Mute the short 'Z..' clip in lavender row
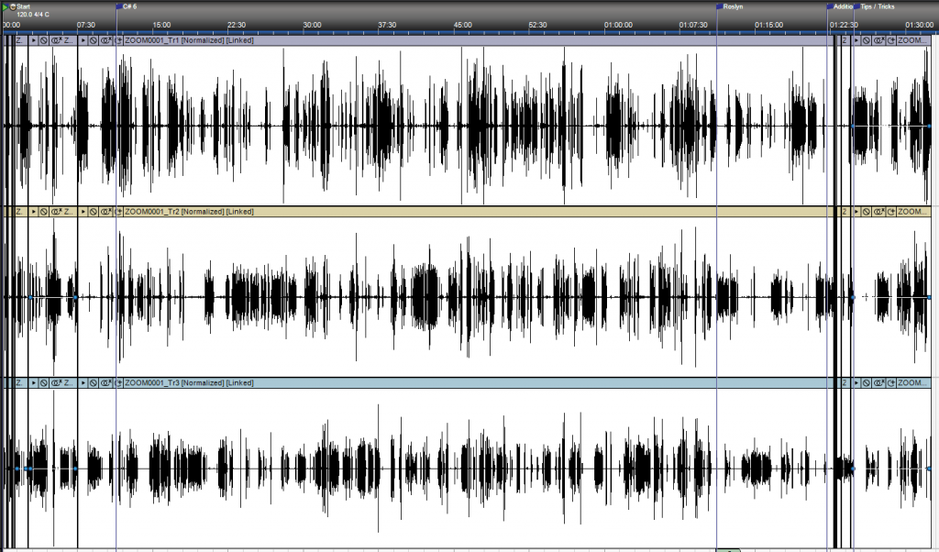This screenshot has width=939, height=552. (44, 40)
